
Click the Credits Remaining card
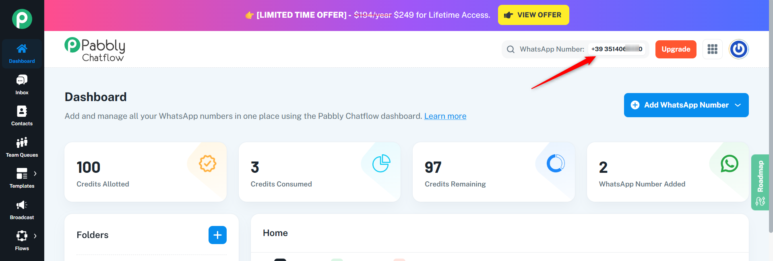pos(494,172)
